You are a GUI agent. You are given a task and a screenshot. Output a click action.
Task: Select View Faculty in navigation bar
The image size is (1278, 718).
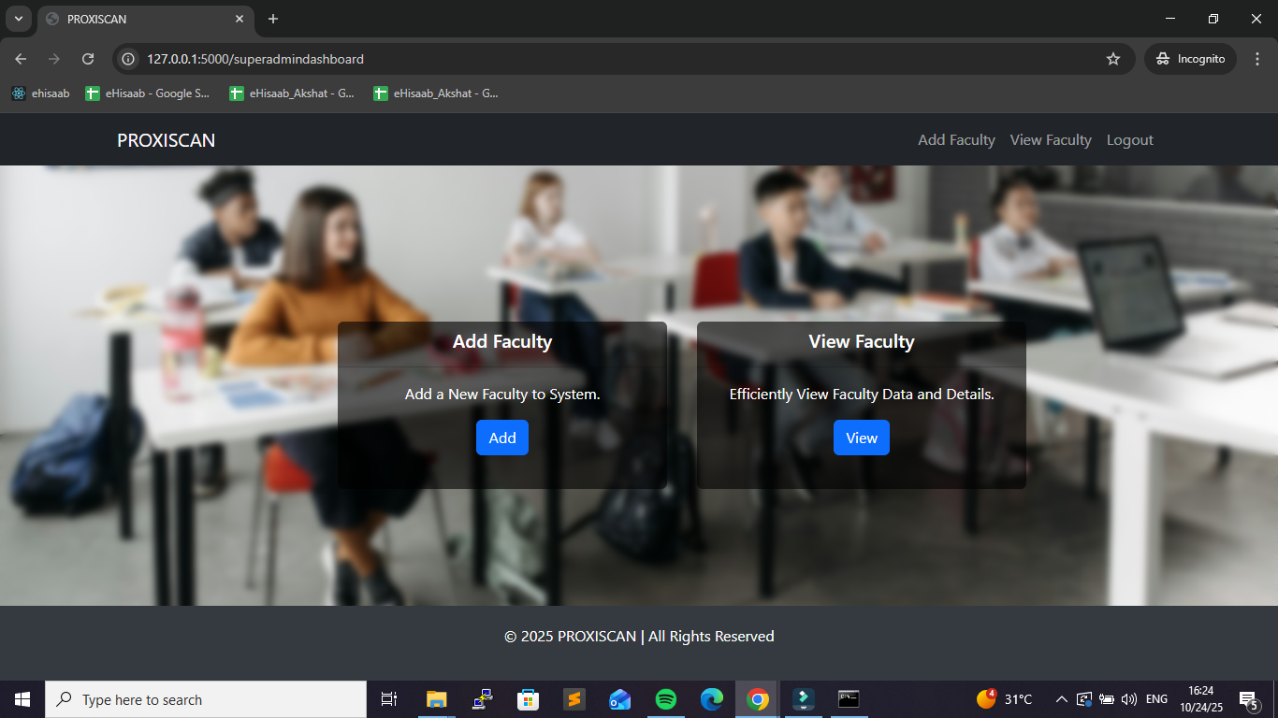[x=1051, y=140]
